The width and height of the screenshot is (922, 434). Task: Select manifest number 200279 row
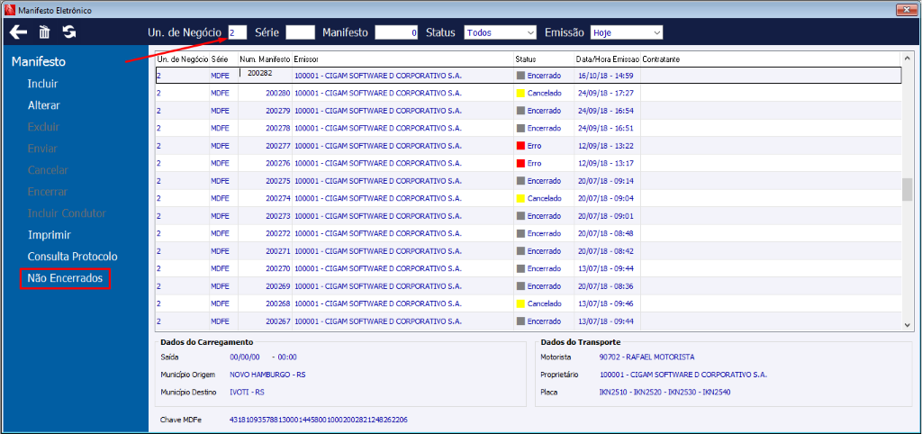[x=528, y=111]
